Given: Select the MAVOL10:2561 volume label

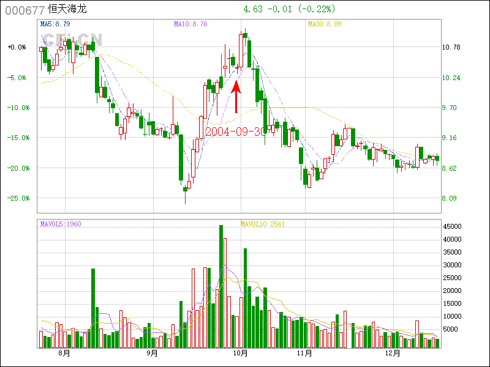Looking at the screenshot, I should (x=263, y=224).
